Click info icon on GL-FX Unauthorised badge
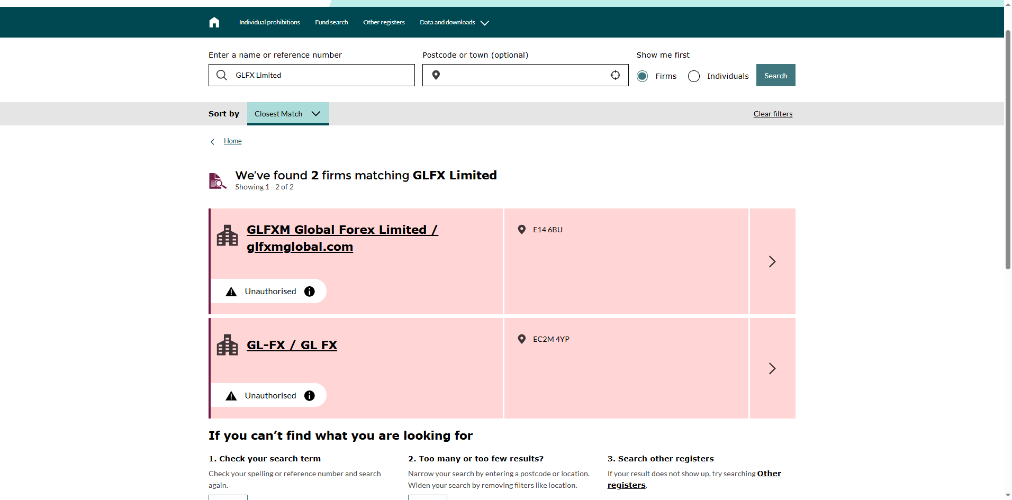Image resolution: width=1012 pixels, height=500 pixels. pyautogui.click(x=310, y=396)
